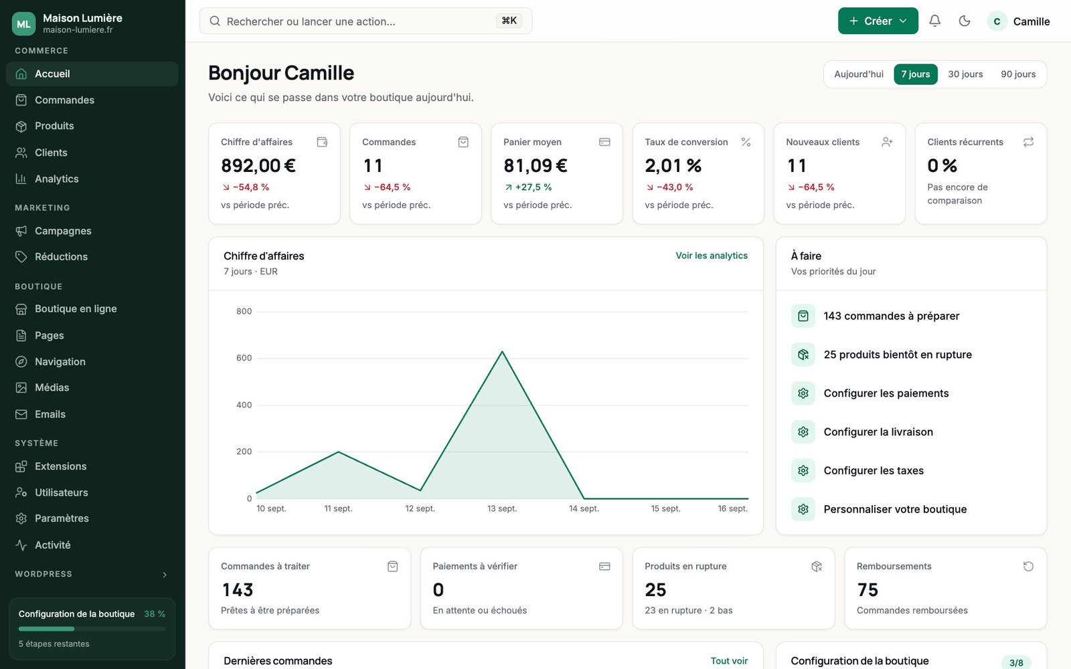1071x669 pixels.
Task: Click the search magnifier icon
Action: pyautogui.click(x=215, y=21)
